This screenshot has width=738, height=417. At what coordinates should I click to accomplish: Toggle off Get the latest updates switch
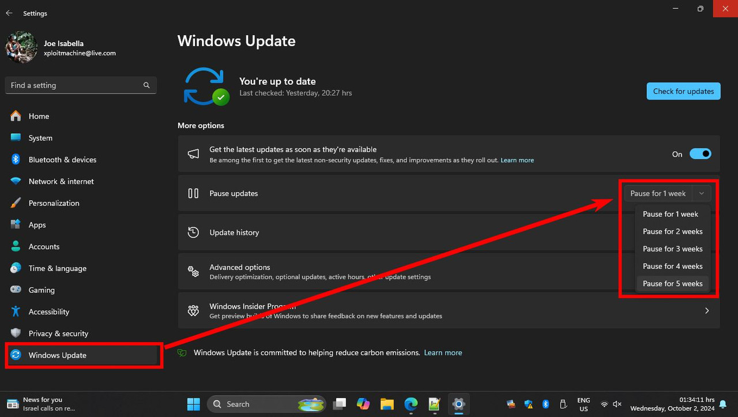coord(701,154)
